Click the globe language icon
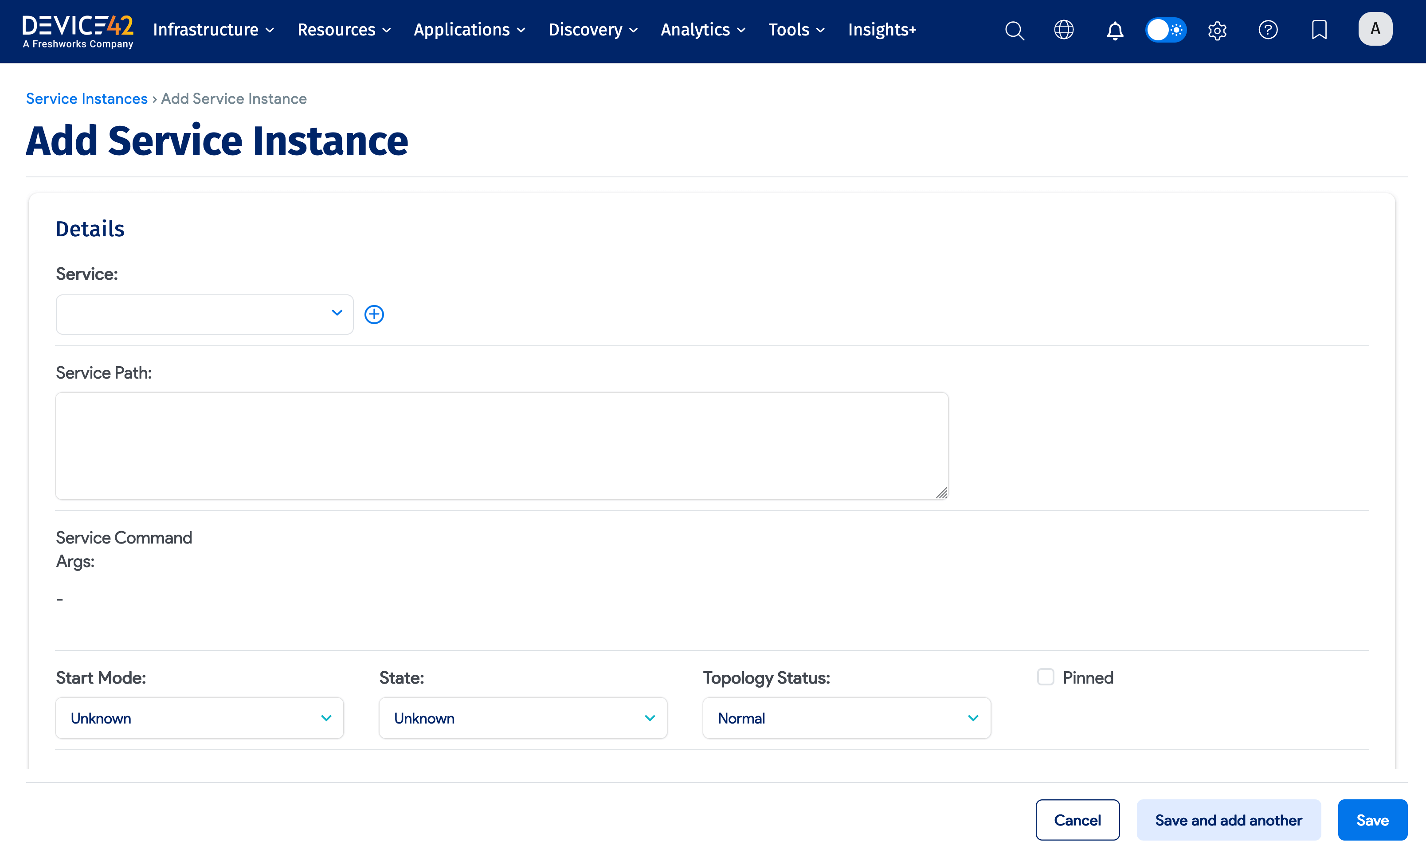The height and width of the screenshot is (845, 1426). click(1064, 30)
